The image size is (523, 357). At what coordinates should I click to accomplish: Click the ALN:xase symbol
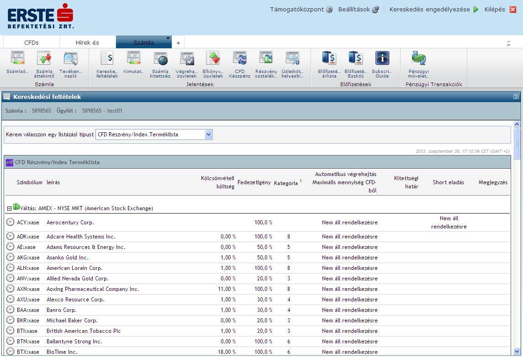click(x=28, y=268)
